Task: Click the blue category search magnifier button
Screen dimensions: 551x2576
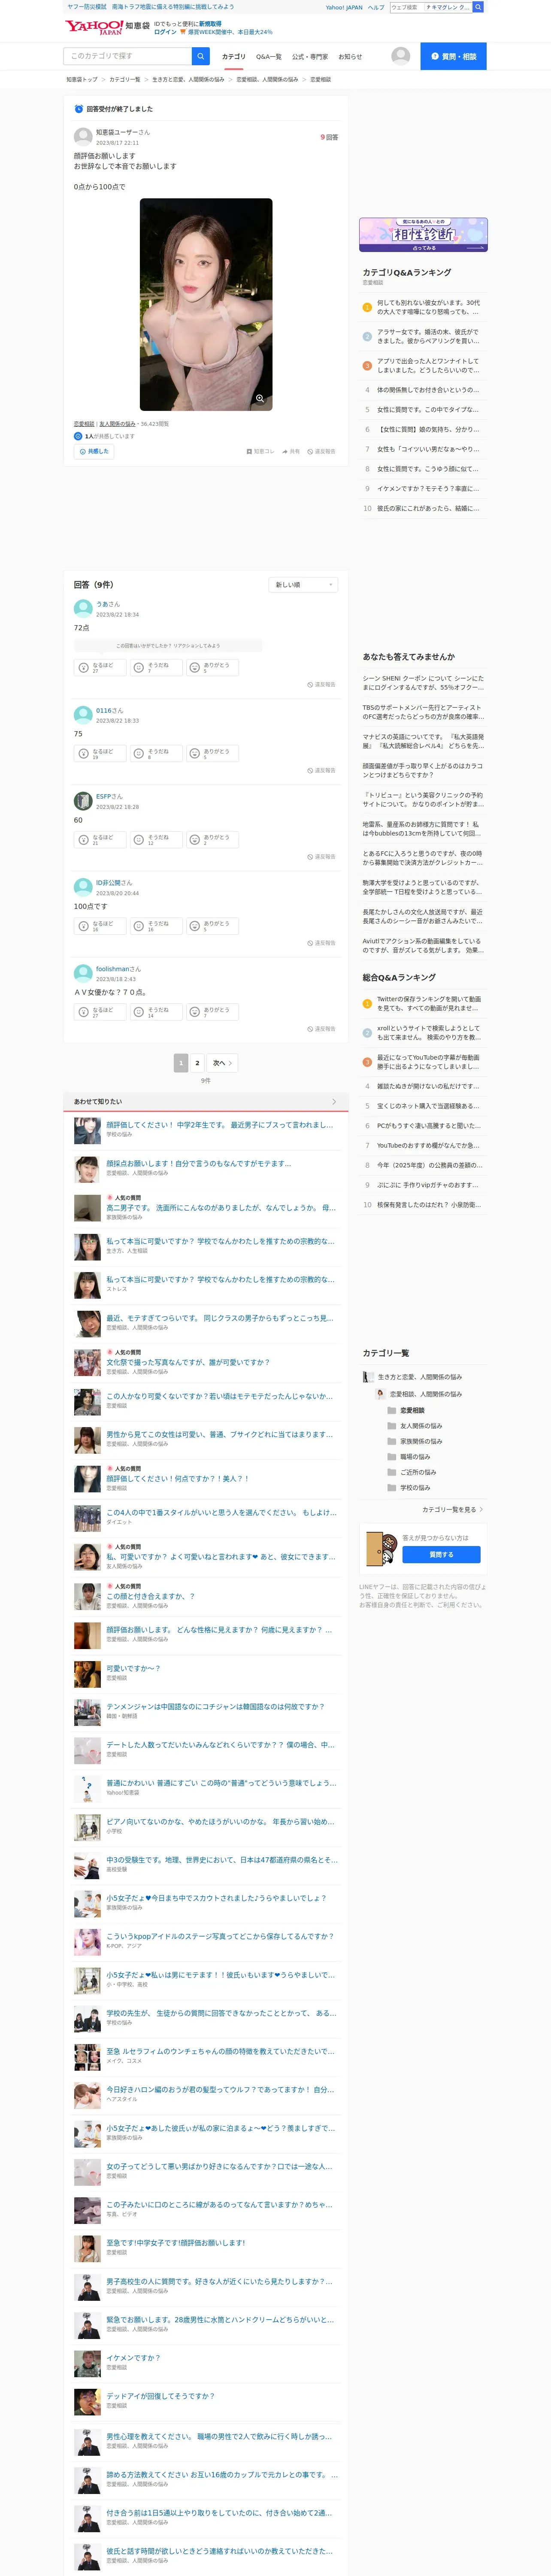Action: 201,56
